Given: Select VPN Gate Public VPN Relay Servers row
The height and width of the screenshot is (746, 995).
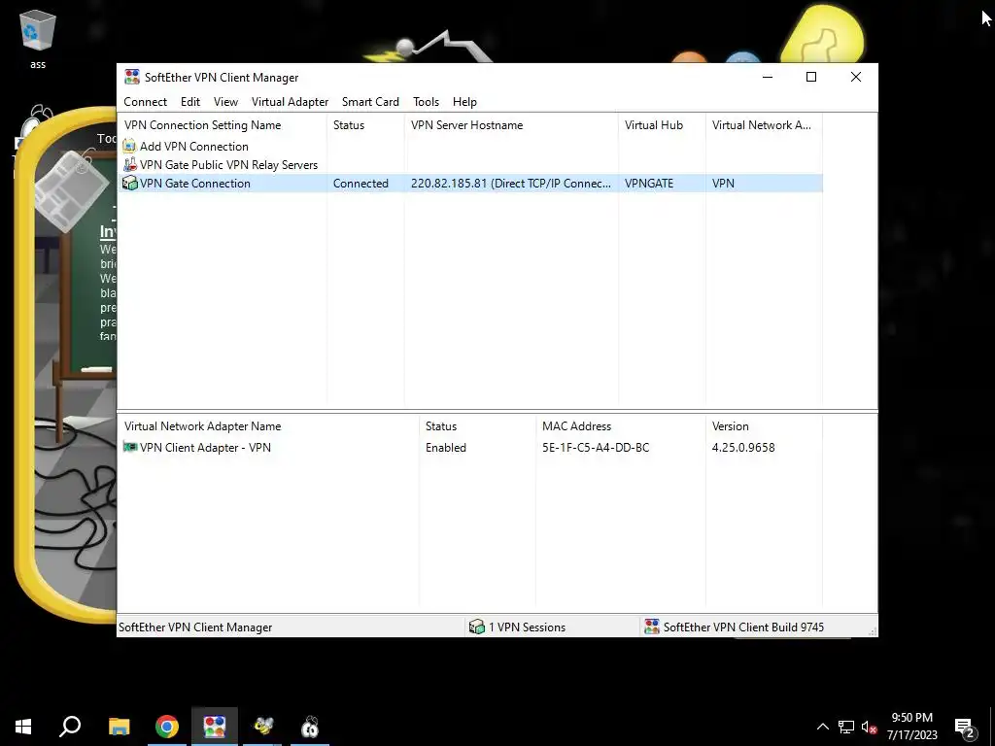Looking at the screenshot, I should 228,164.
